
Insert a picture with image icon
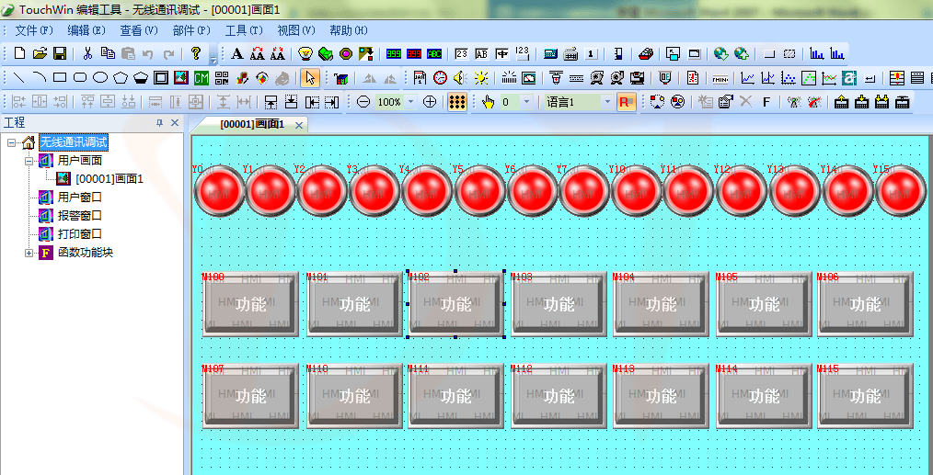click(x=181, y=78)
